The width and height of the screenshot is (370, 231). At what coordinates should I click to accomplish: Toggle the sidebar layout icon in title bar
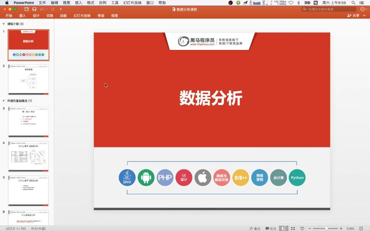[x=27, y=9]
